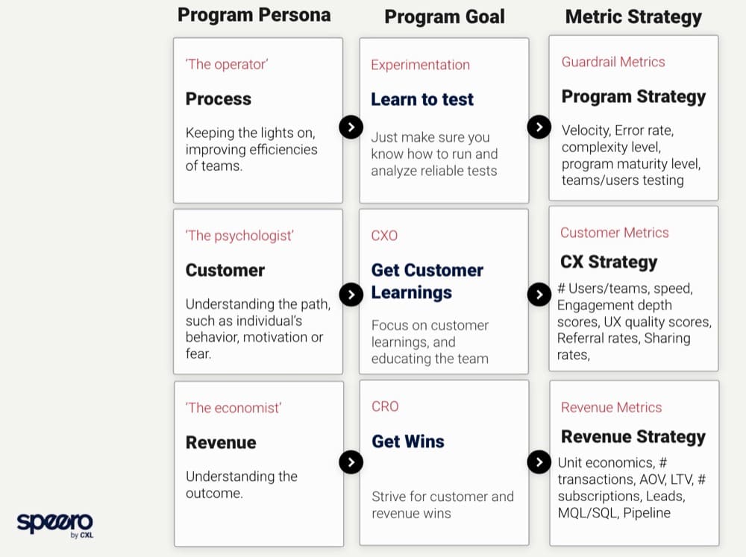The height and width of the screenshot is (557, 746).
Task: Click the arrow between Get Wins and Revenue Strategy
Action: click(x=539, y=462)
